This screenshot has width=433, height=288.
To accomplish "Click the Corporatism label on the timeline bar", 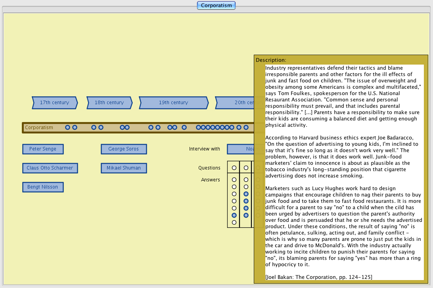I will [x=39, y=128].
